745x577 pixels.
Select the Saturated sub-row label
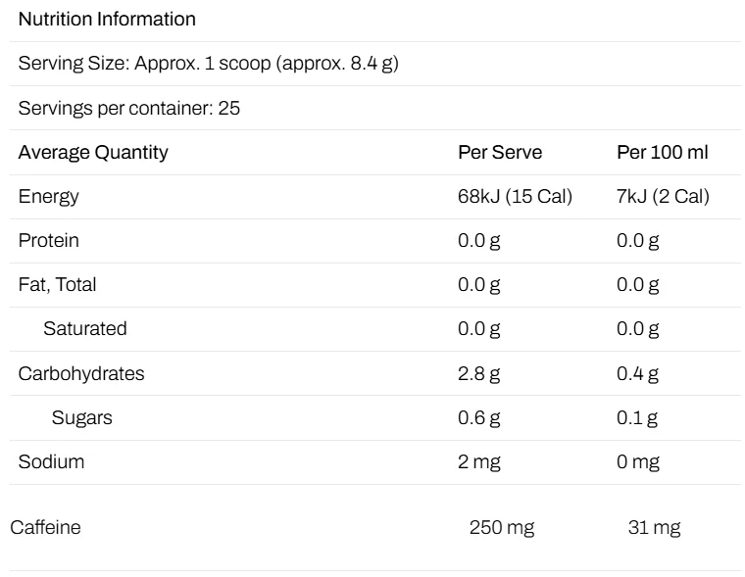(85, 328)
